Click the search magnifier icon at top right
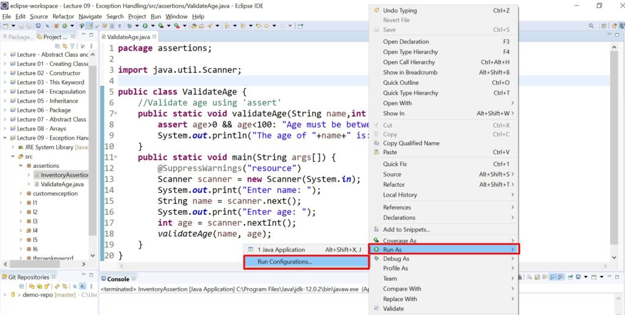Viewport: 625px width, 315px height. tap(591, 26)
